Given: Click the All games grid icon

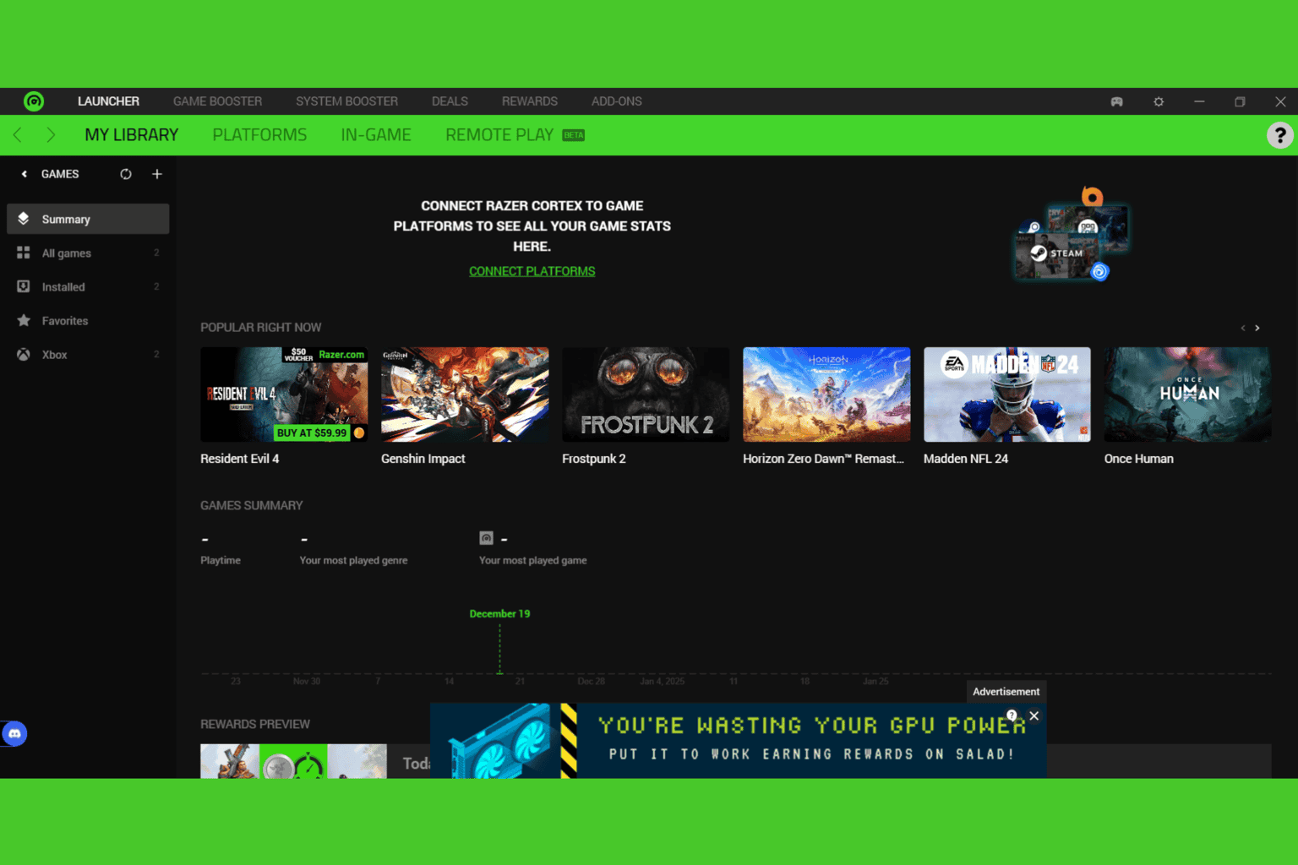Looking at the screenshot, I should (x=24, y=253).
